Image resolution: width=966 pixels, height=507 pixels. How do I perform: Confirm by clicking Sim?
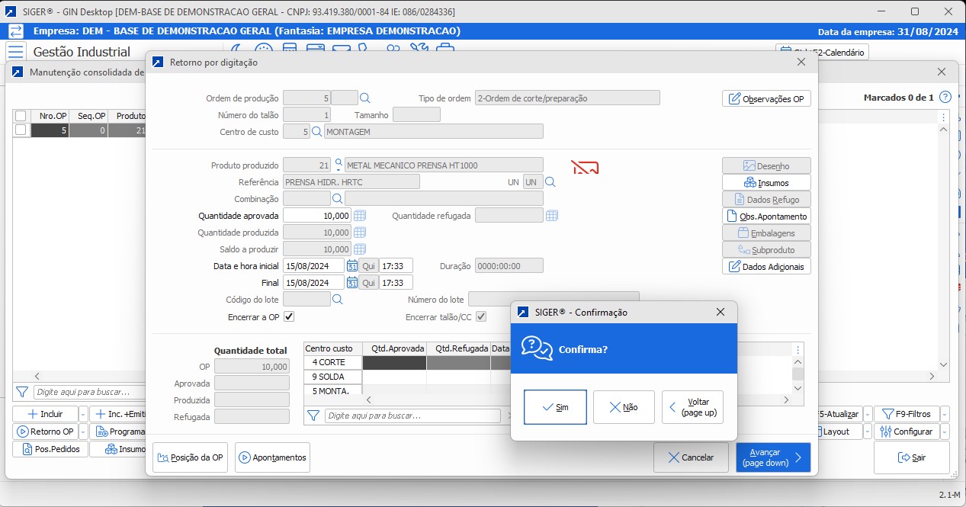[554, 406]
